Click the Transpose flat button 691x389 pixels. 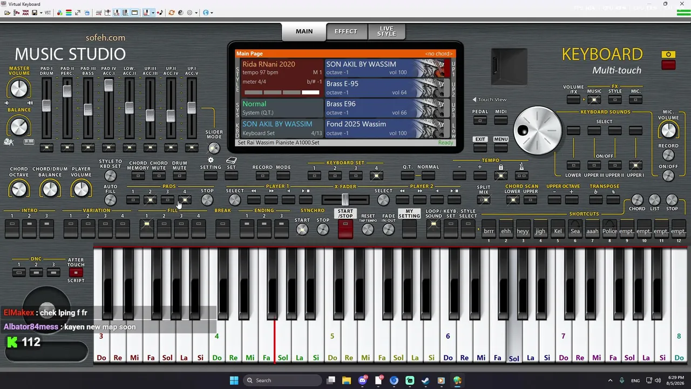596,200
